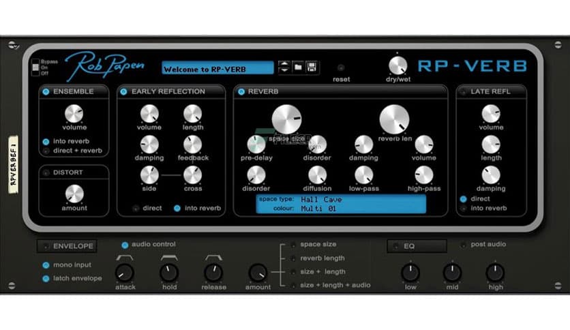570x330 pixels.
Task: Open the preset browser folder icon
Action: [298, 67]
